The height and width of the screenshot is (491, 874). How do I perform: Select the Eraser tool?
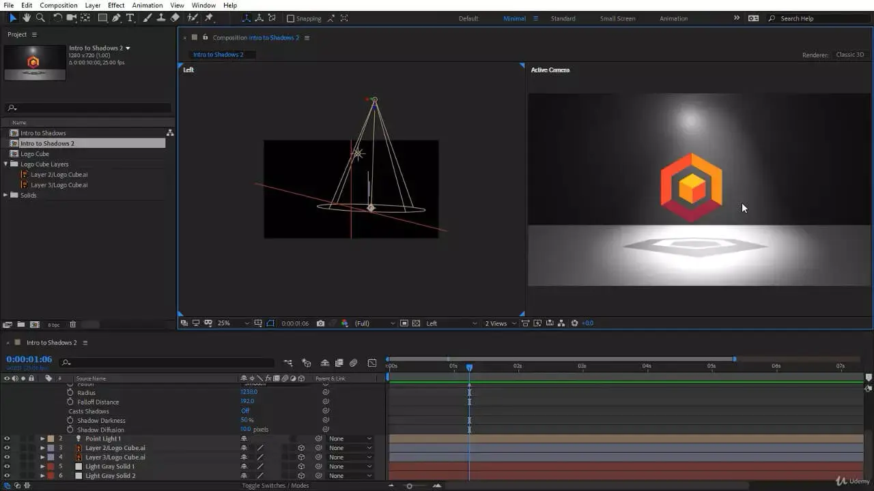[175, 18]
